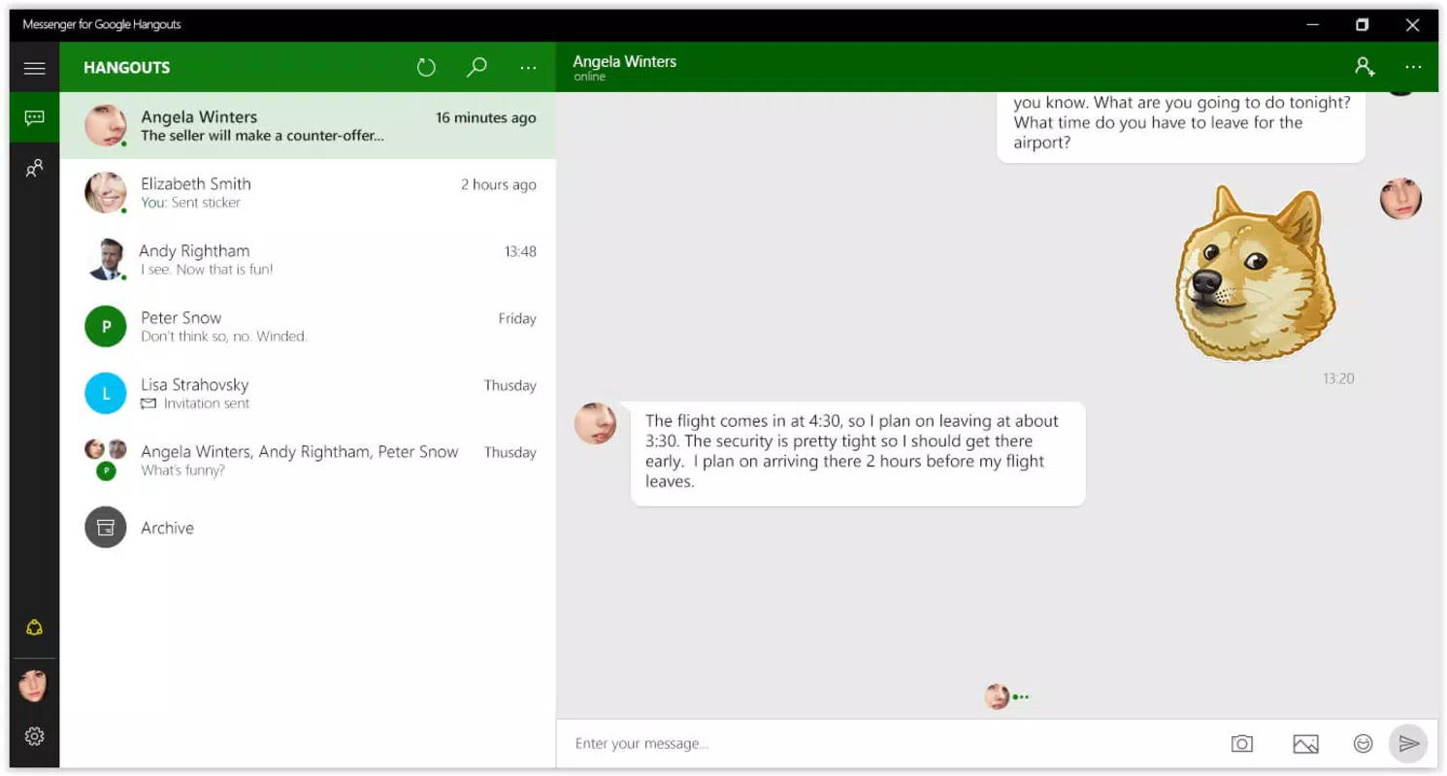1447x776 pixels.
Task: Open chat header more options menu
Action: [x=1413, y=68]
